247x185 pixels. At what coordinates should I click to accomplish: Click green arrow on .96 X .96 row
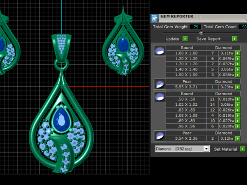238,126
